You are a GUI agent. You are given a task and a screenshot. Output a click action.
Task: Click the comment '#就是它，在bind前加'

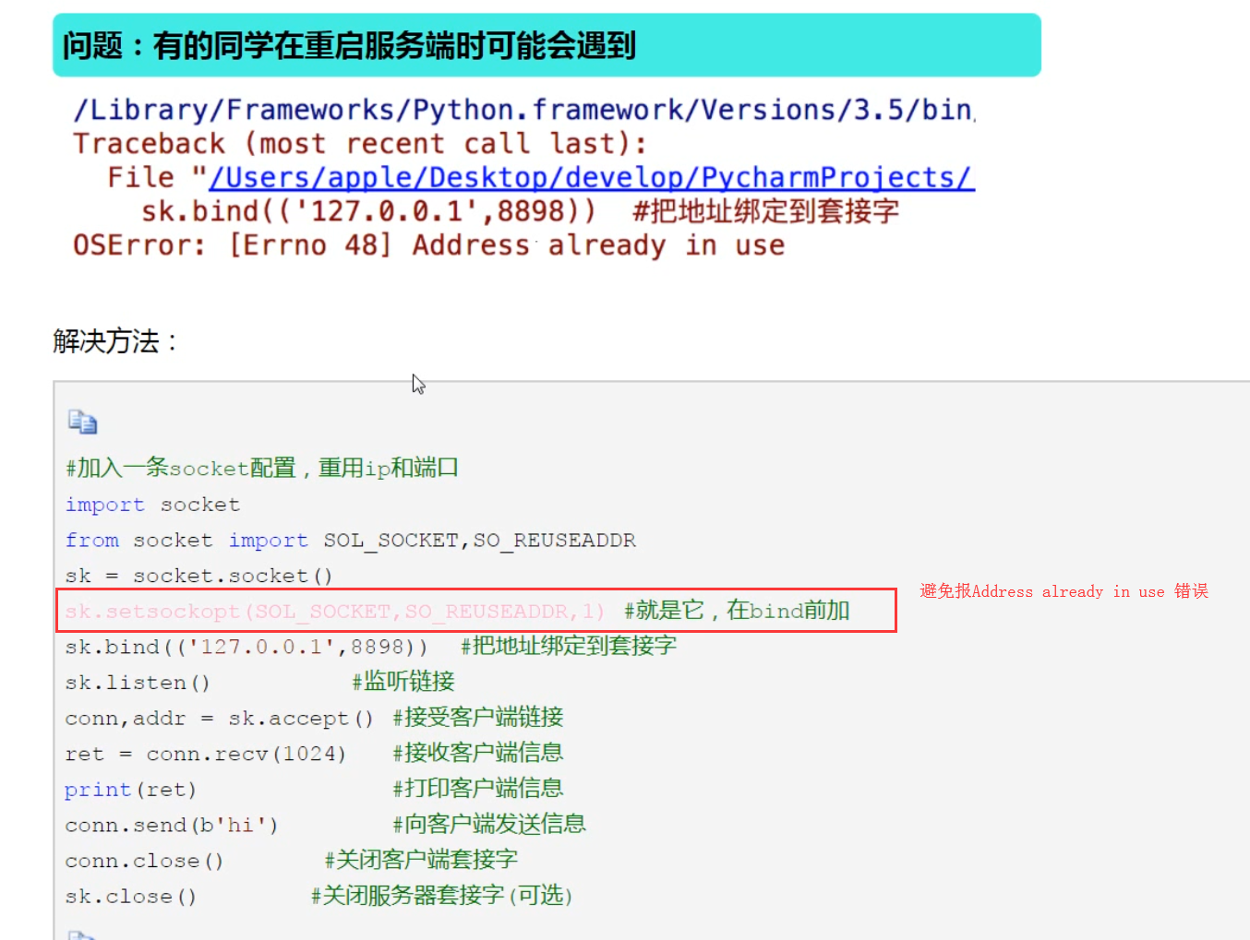click(737, 611)
